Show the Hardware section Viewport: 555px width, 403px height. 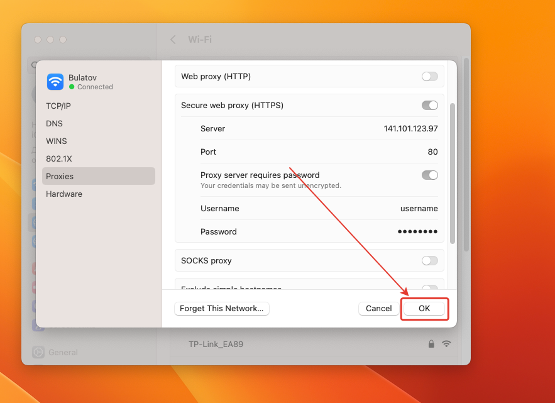point(64,194)
